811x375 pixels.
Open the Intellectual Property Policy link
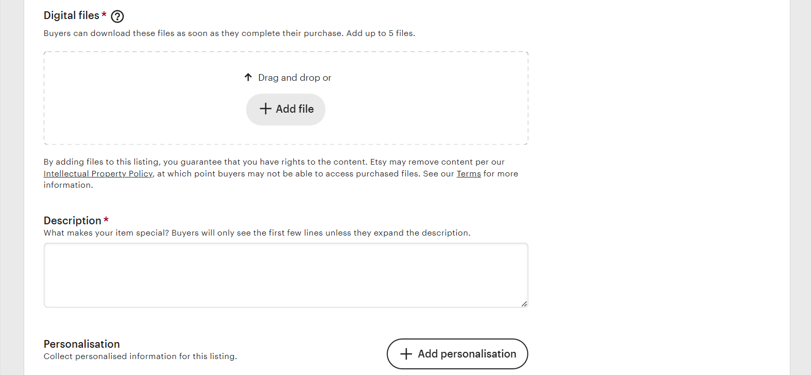pyautogui.click(x=97, y=173)
